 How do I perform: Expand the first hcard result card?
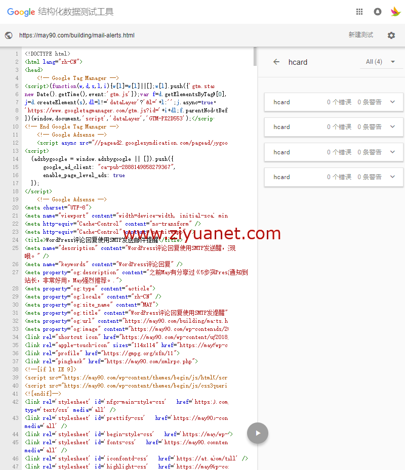[x=334, y=102]
